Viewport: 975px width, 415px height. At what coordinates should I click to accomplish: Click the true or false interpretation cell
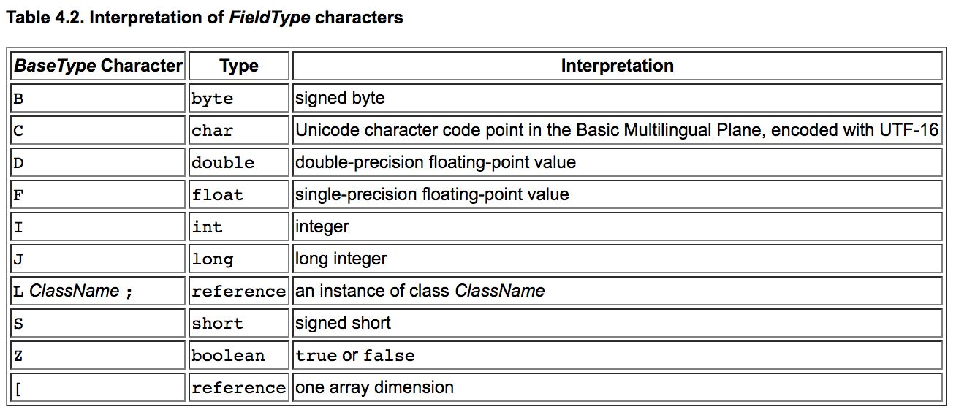618,355
